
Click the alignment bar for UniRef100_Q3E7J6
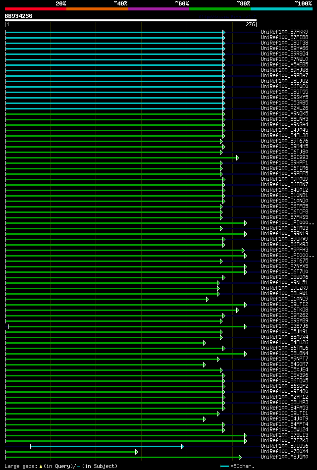(x=127, y=326)
